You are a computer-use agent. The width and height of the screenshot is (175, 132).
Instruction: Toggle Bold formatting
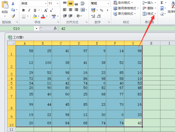(x=23, y=10)
